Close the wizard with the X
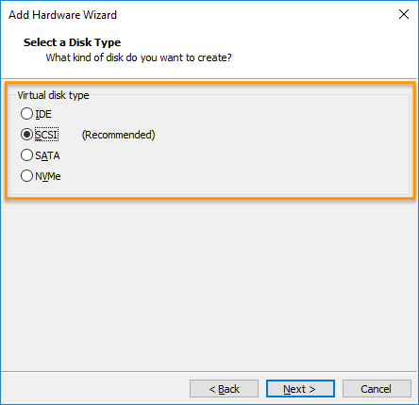419x405 pixels. click(404, 14)
